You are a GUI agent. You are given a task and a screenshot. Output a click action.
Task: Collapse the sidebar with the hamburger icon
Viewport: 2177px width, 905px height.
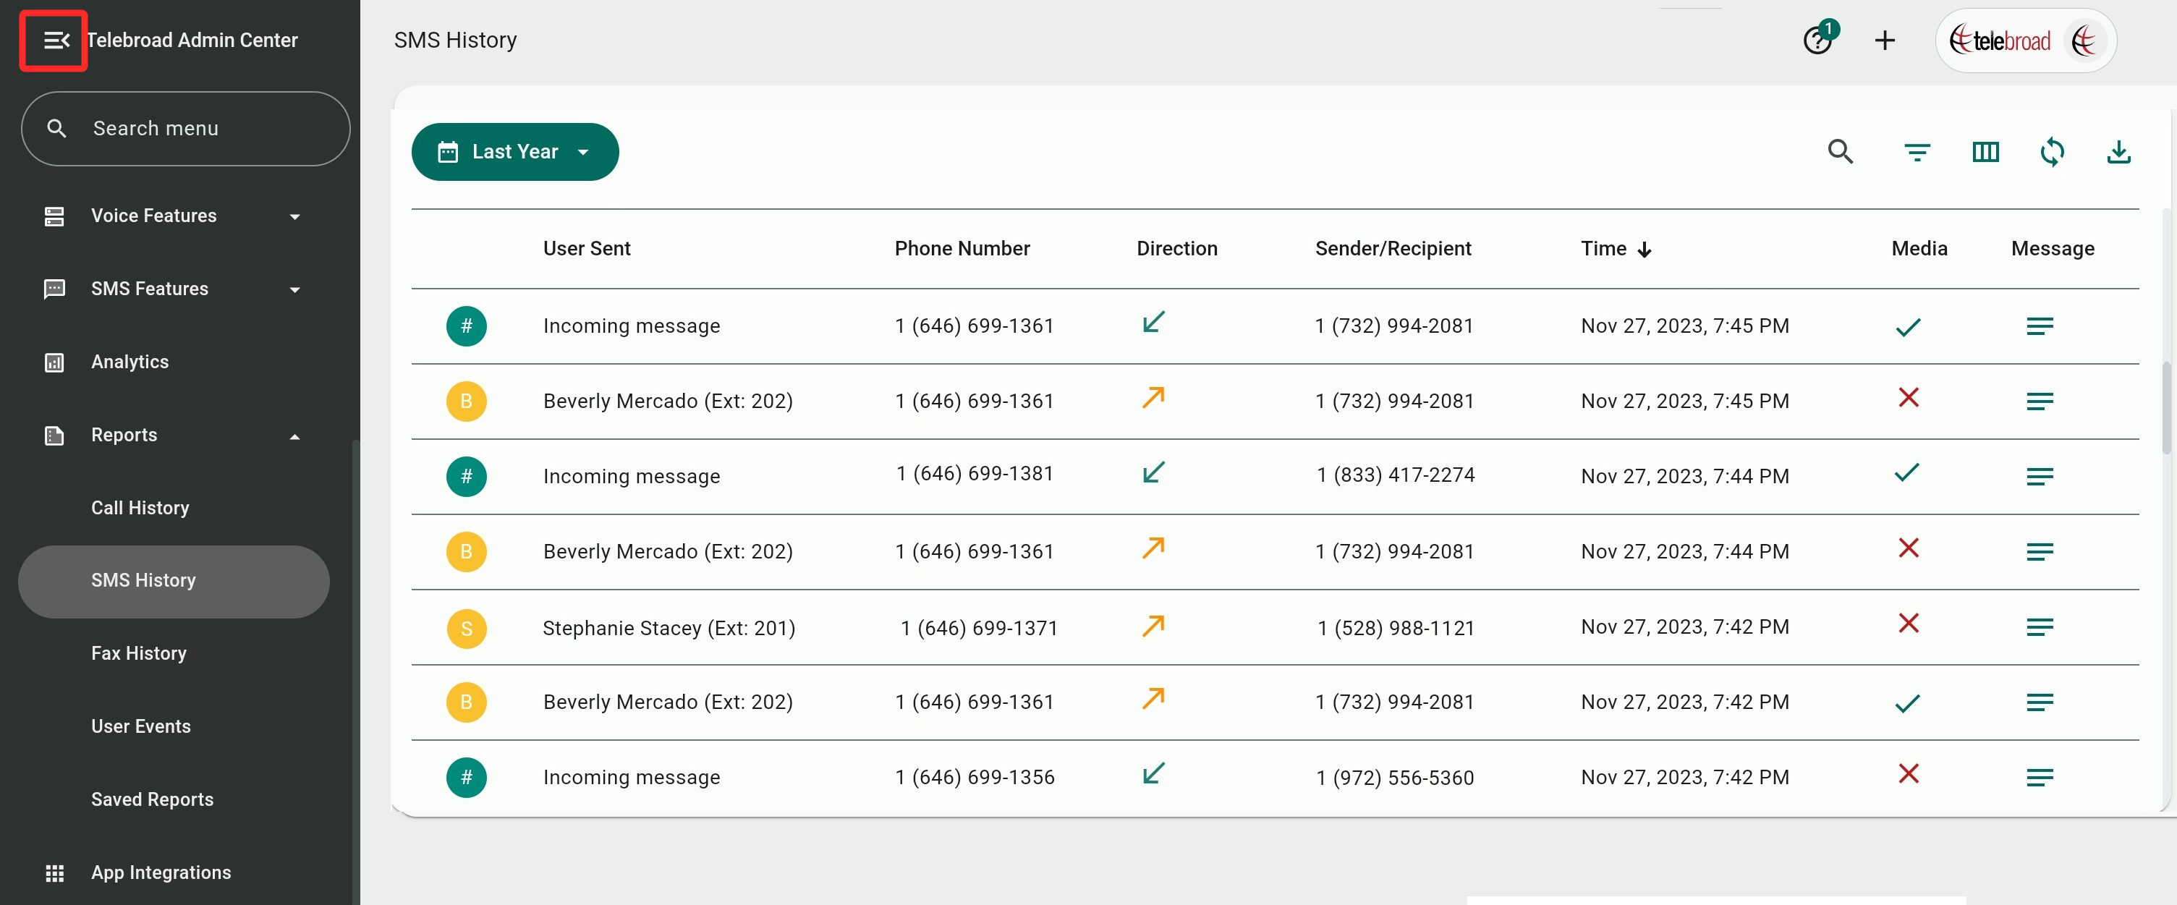click(55, 41)
